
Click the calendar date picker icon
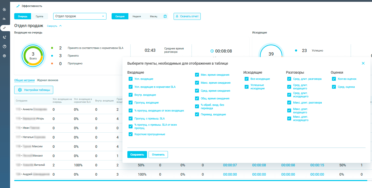pyautogui.click(x=165, y=16)
